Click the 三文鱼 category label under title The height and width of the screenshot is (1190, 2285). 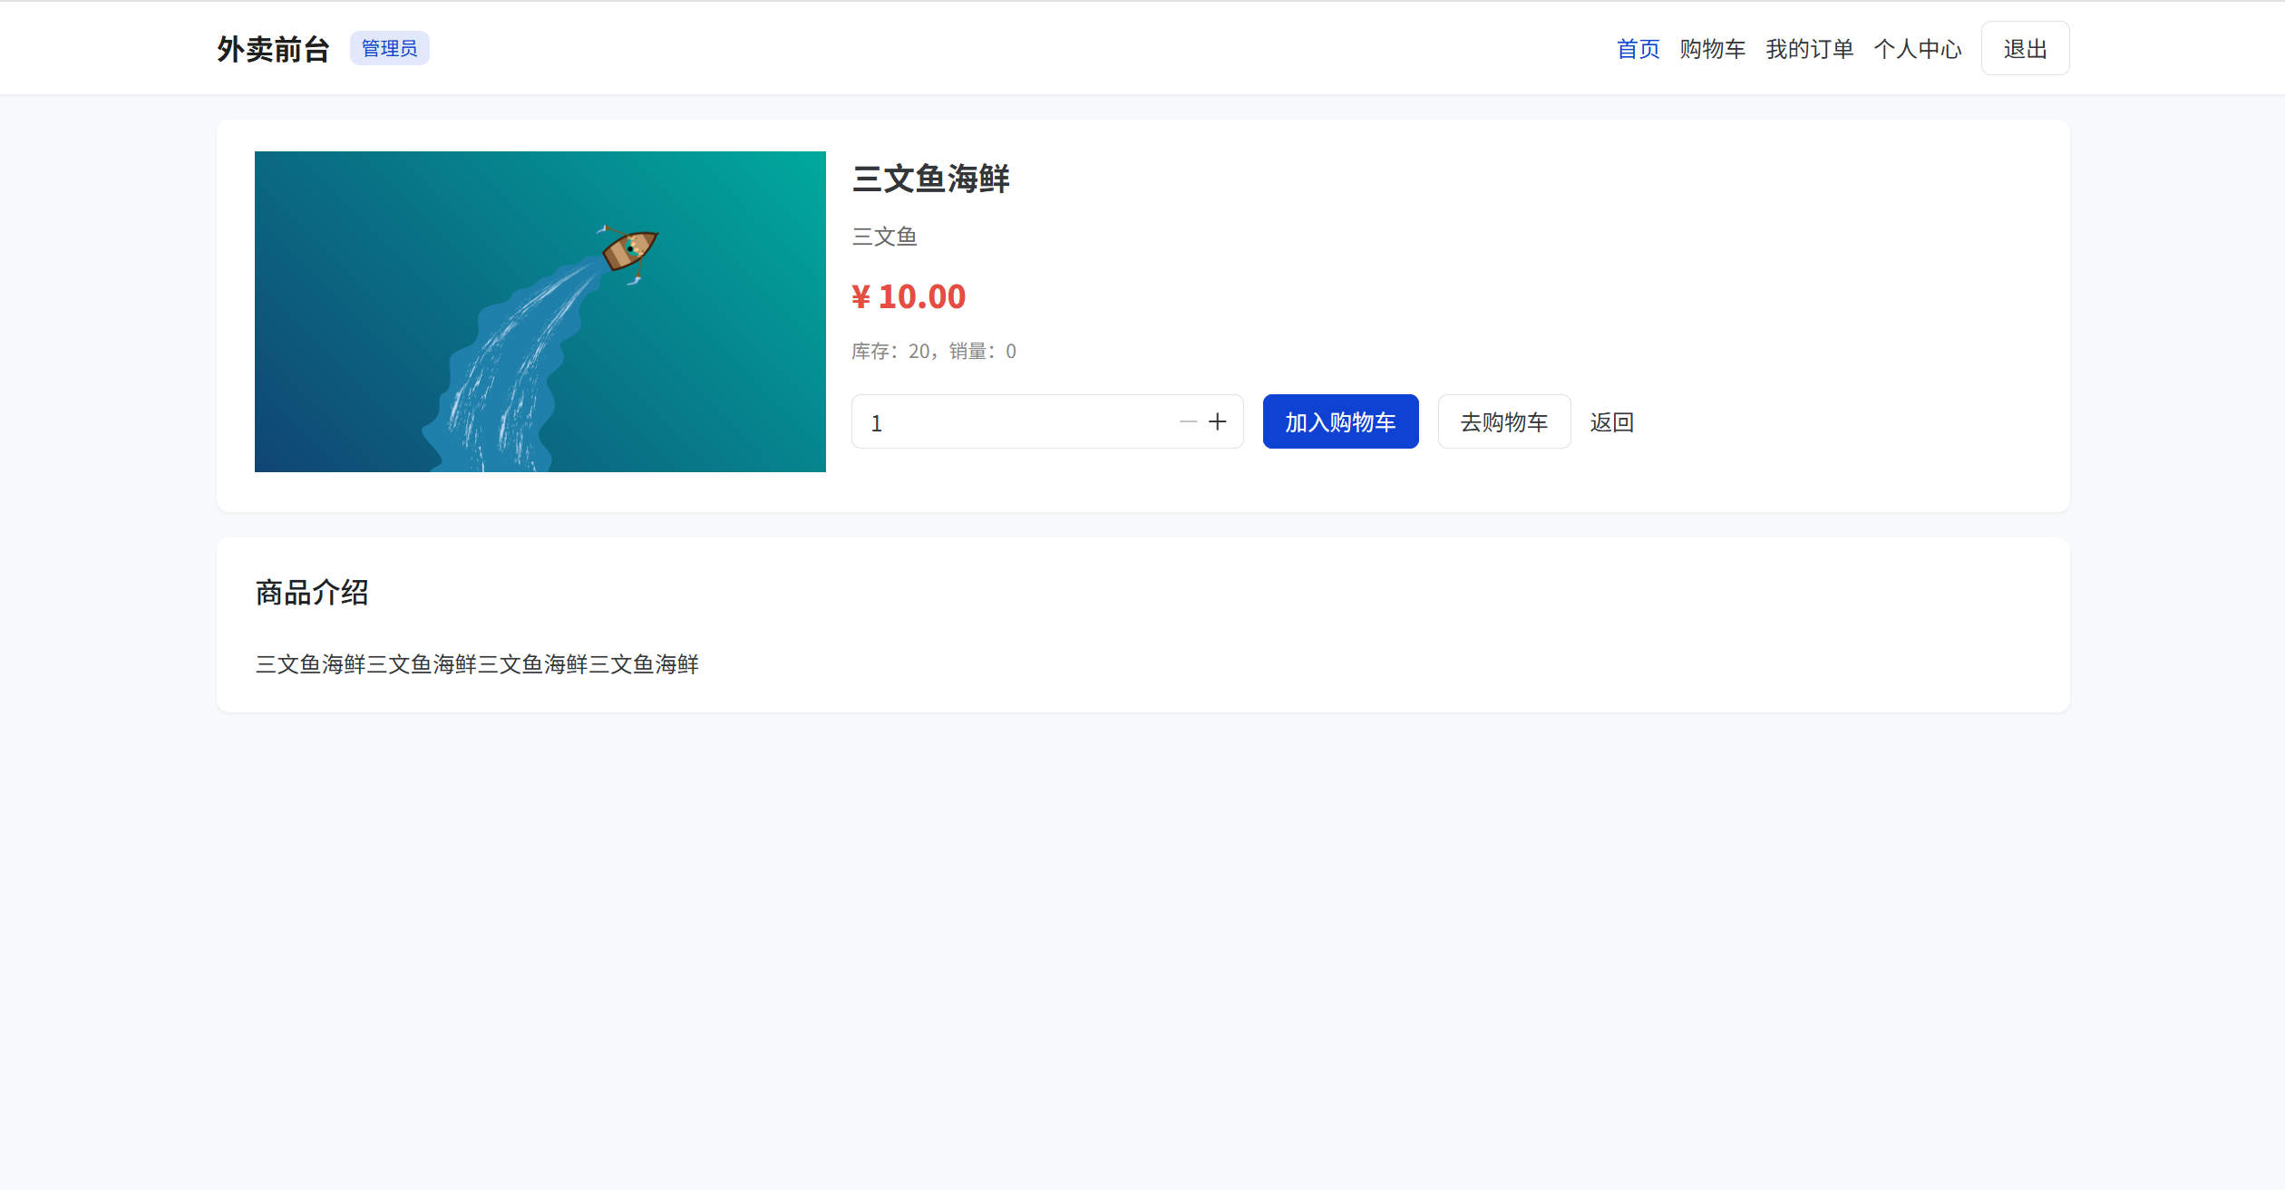(884, 237)
